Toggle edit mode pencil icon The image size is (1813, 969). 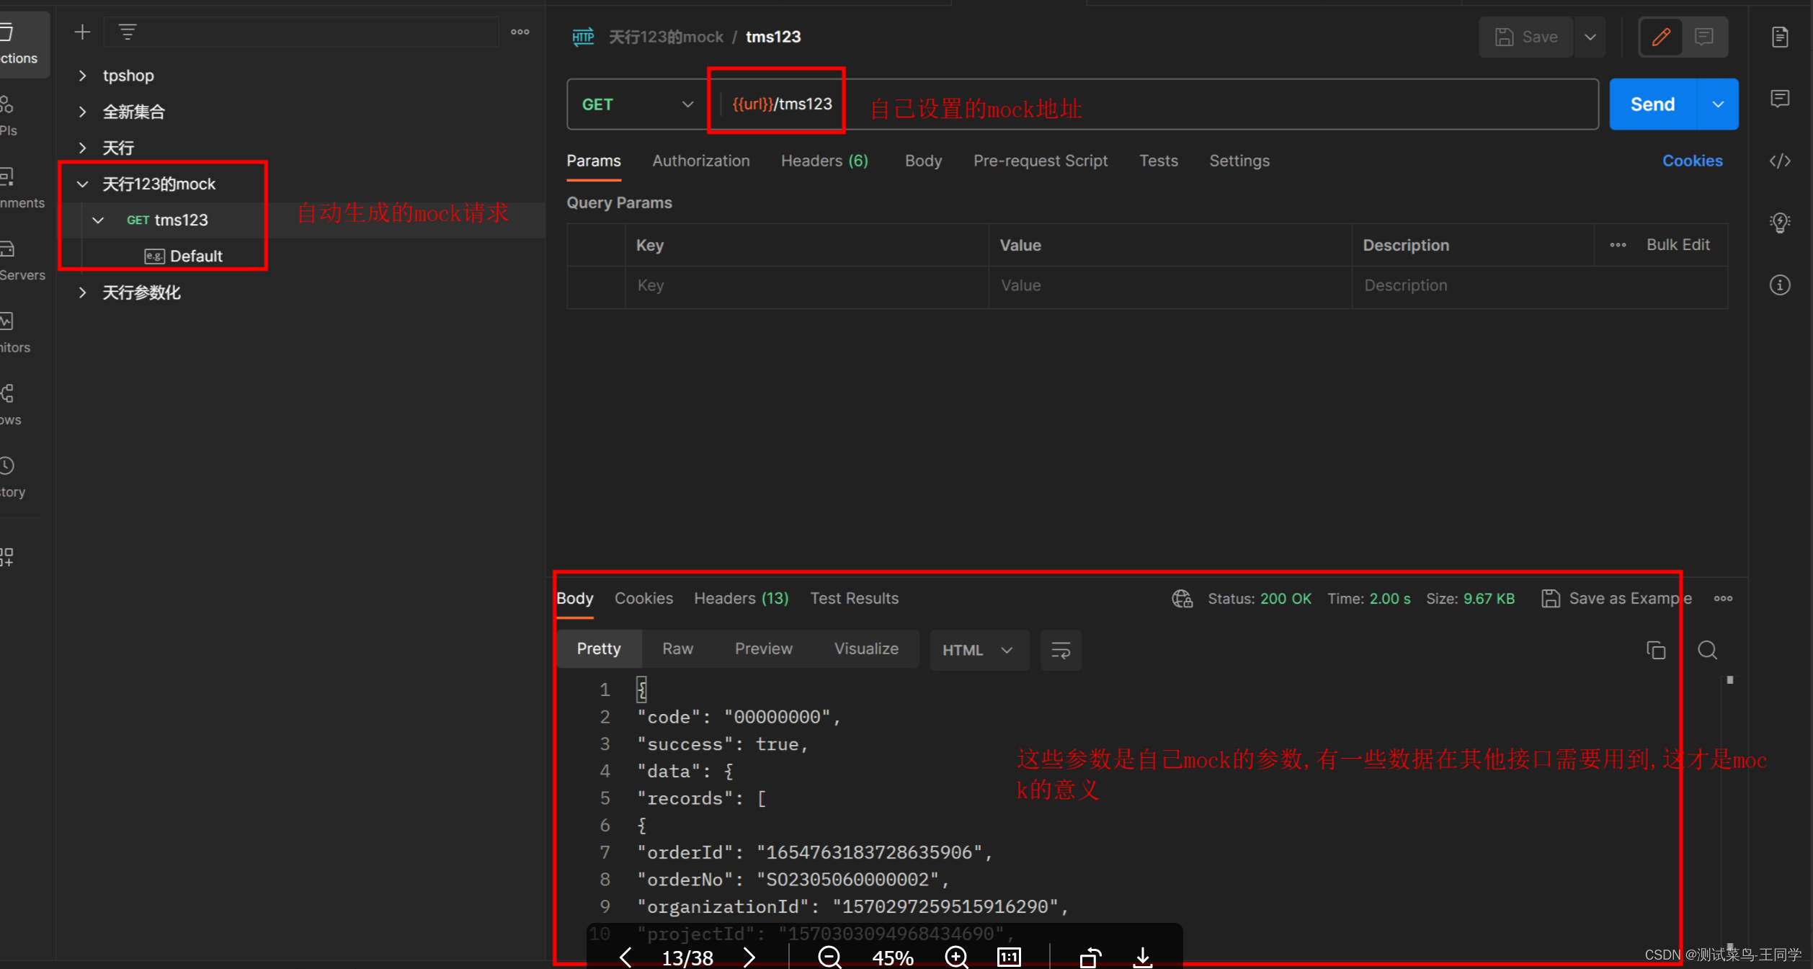1661,37
